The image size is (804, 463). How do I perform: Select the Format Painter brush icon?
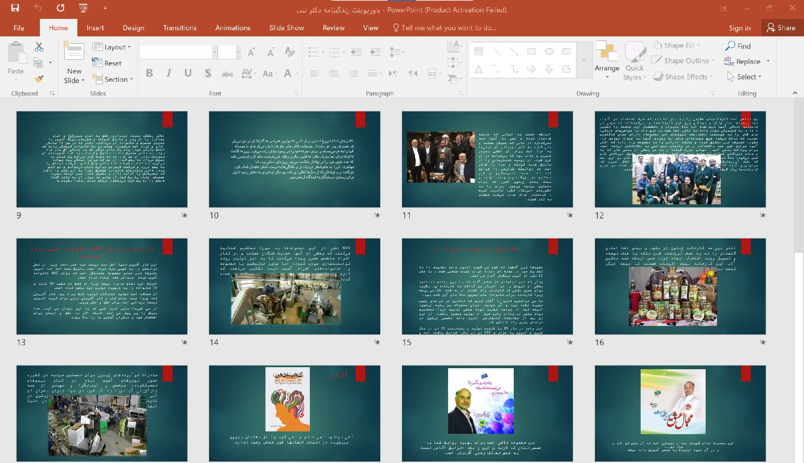(39, 79)
